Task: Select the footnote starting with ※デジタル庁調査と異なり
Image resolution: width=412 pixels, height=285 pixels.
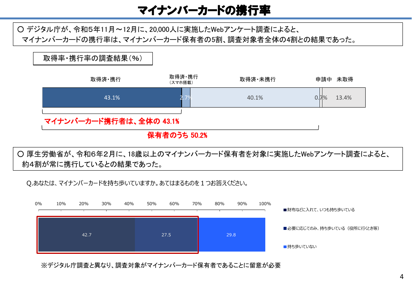Action: coord(161,265)
